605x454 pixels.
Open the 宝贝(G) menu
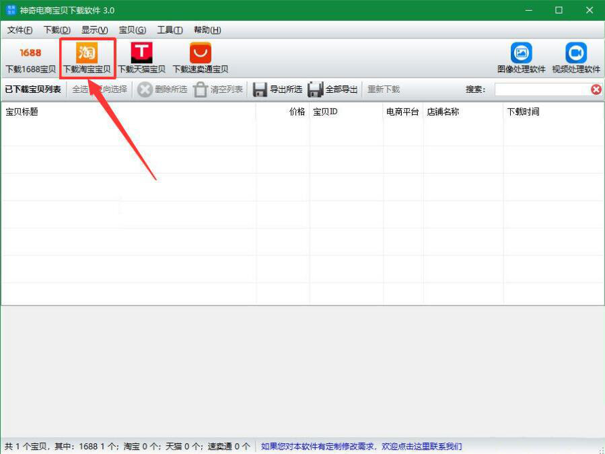[133, 30]
